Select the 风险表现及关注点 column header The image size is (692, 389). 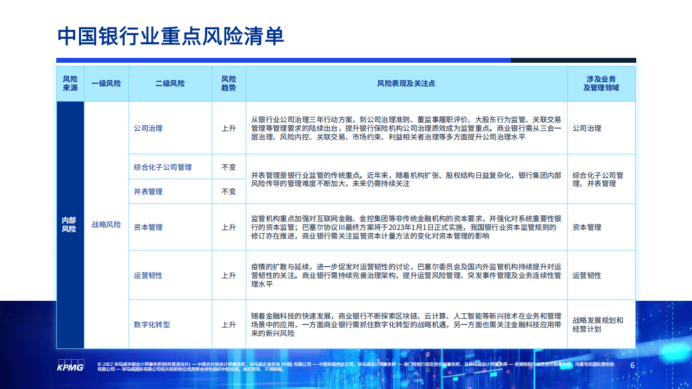point(406,83)
